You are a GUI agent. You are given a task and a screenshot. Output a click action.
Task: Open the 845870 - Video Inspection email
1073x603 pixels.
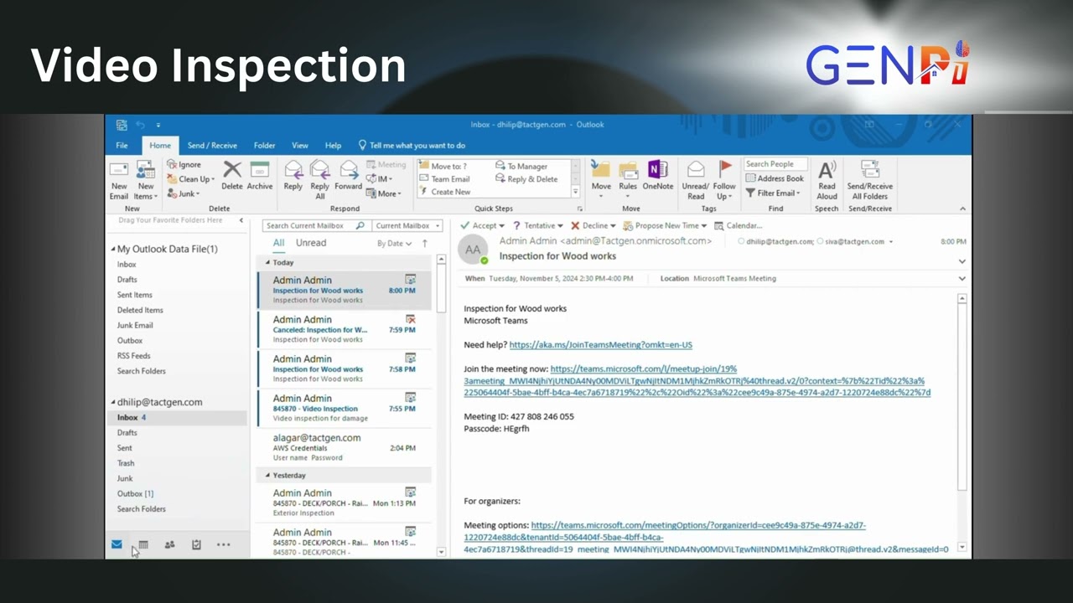click(344, 409)
